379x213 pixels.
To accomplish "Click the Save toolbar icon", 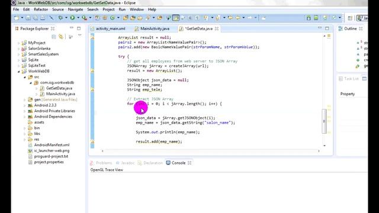I will click(x=28, y=18).
